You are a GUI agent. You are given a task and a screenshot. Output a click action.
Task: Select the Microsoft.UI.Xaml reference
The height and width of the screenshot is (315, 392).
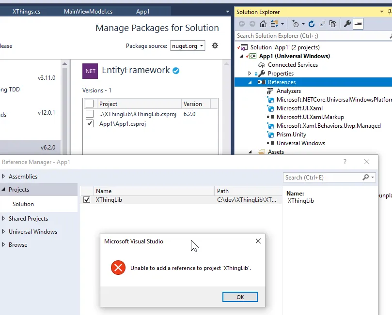299,108
